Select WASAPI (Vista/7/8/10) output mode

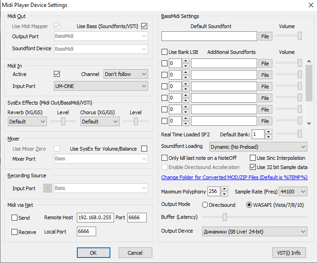pyautogui.click(x=250, y=205)
